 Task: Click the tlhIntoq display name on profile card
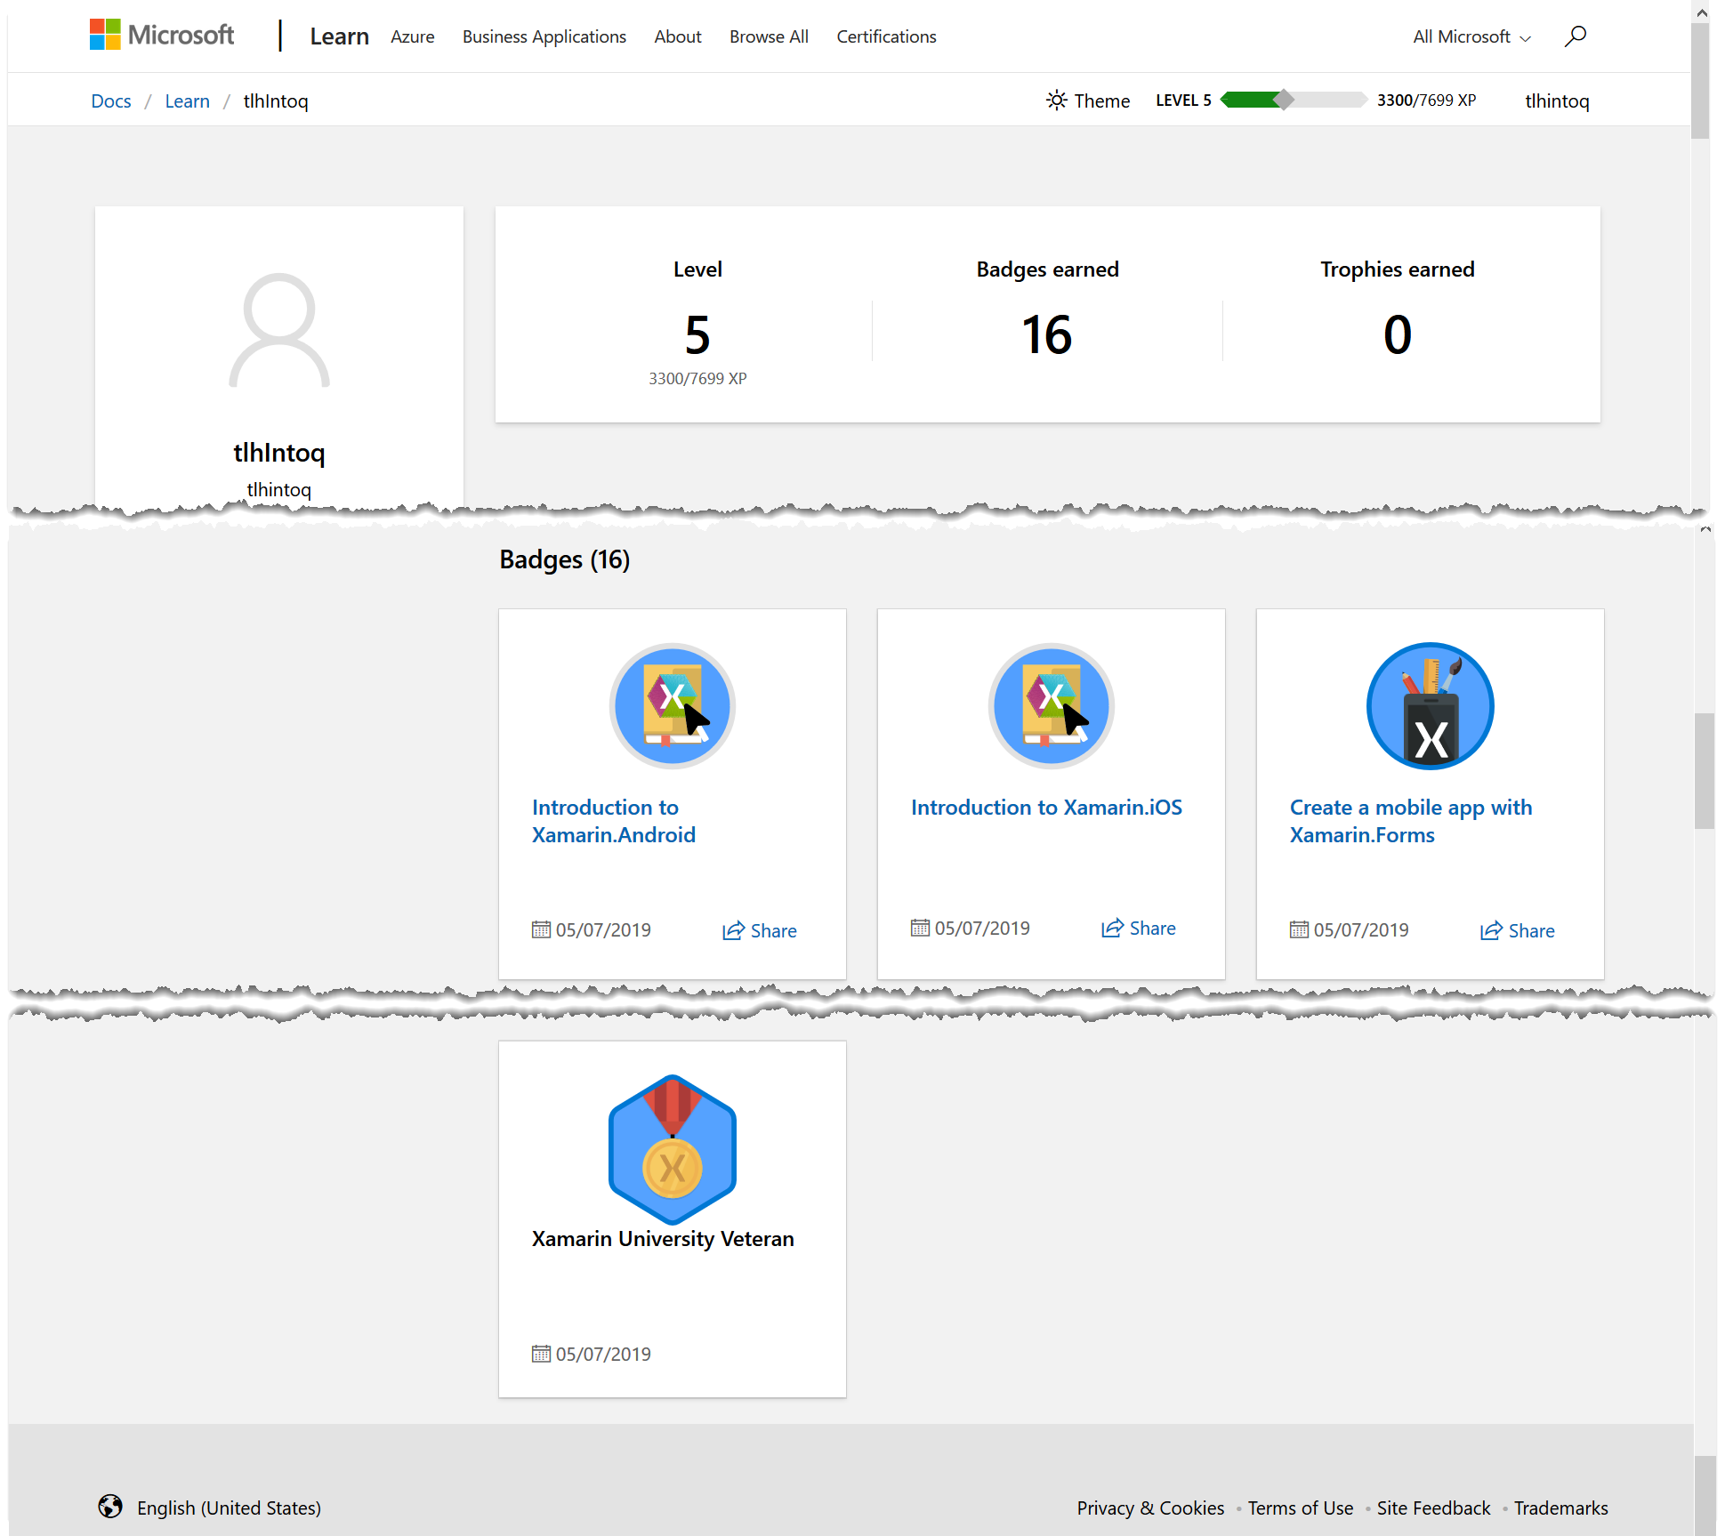(279, 453)
